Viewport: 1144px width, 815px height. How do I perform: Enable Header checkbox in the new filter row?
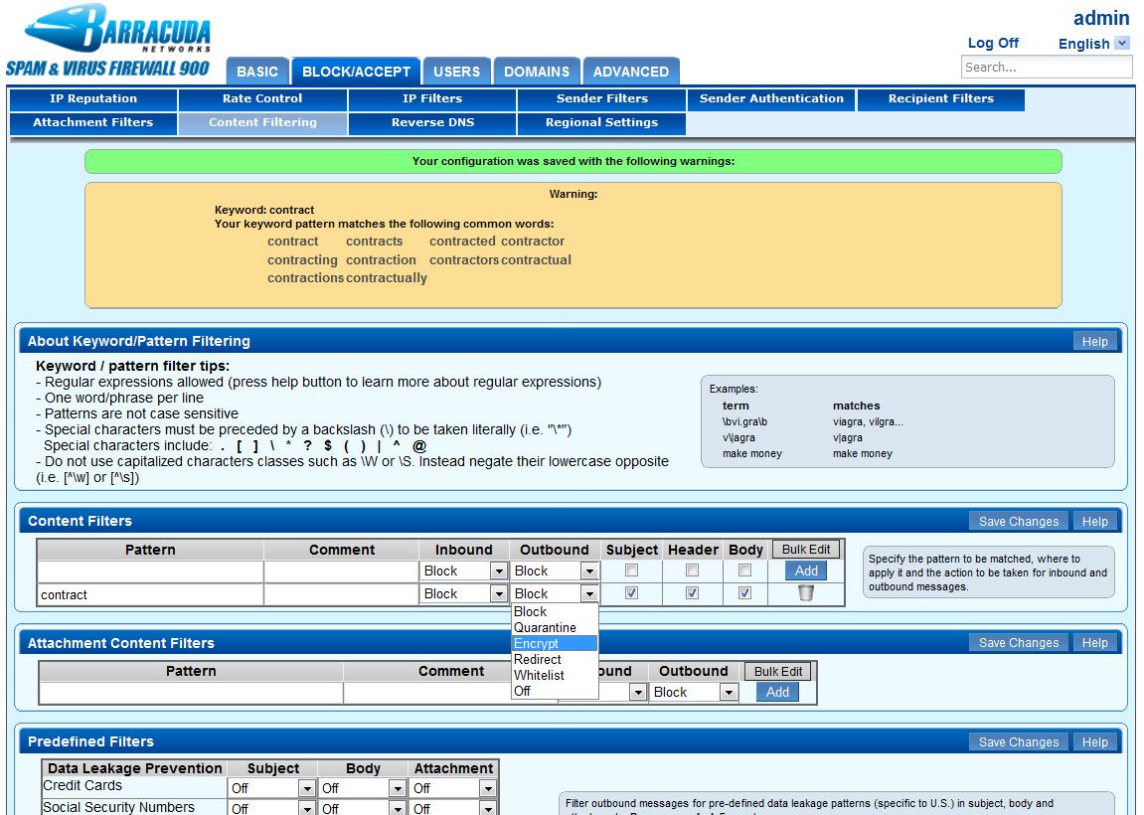692,570
